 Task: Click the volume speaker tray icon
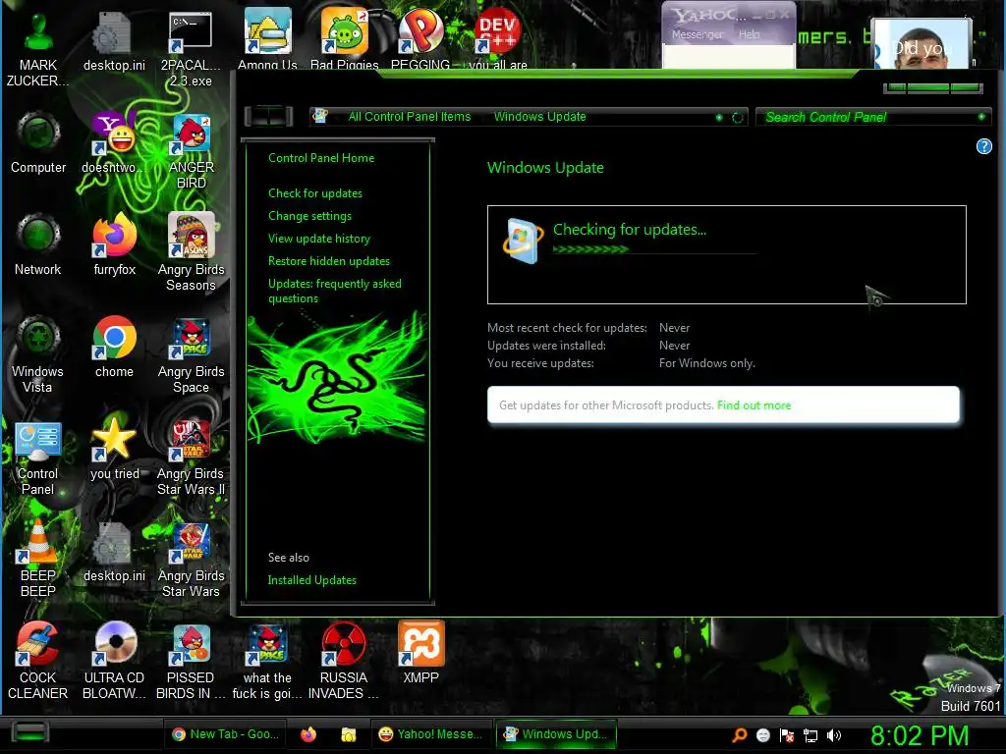pos(833,735)
